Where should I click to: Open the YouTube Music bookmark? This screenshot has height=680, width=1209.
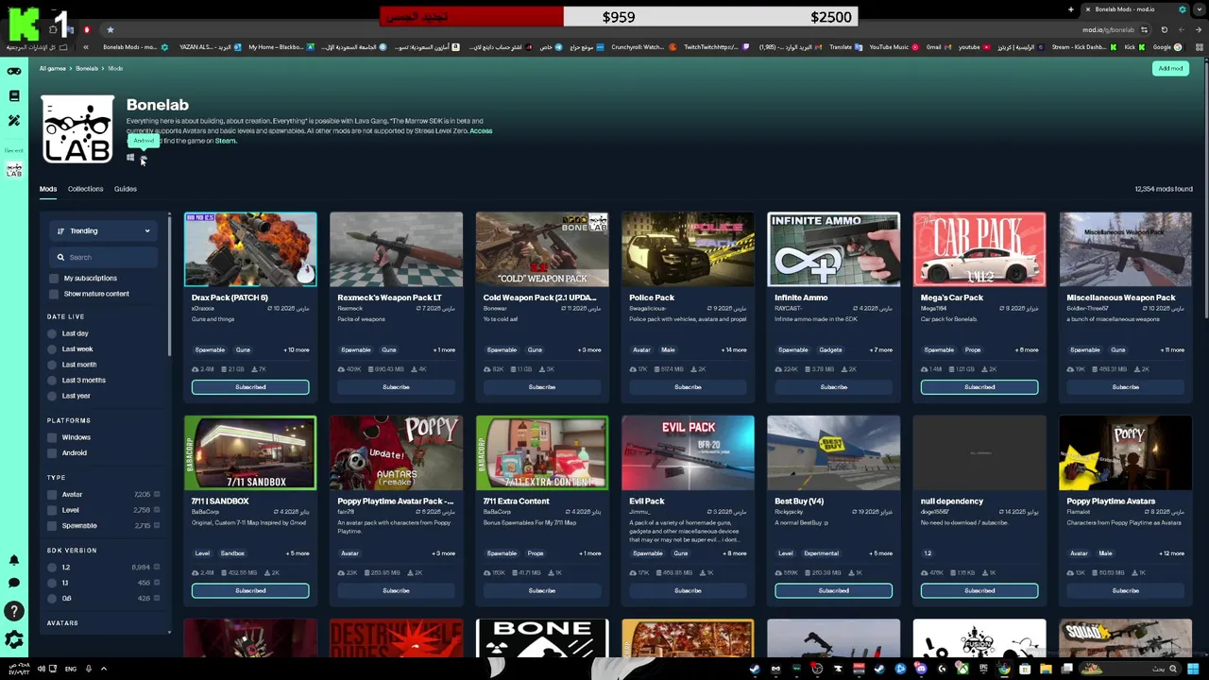click(x=893, y=47)
